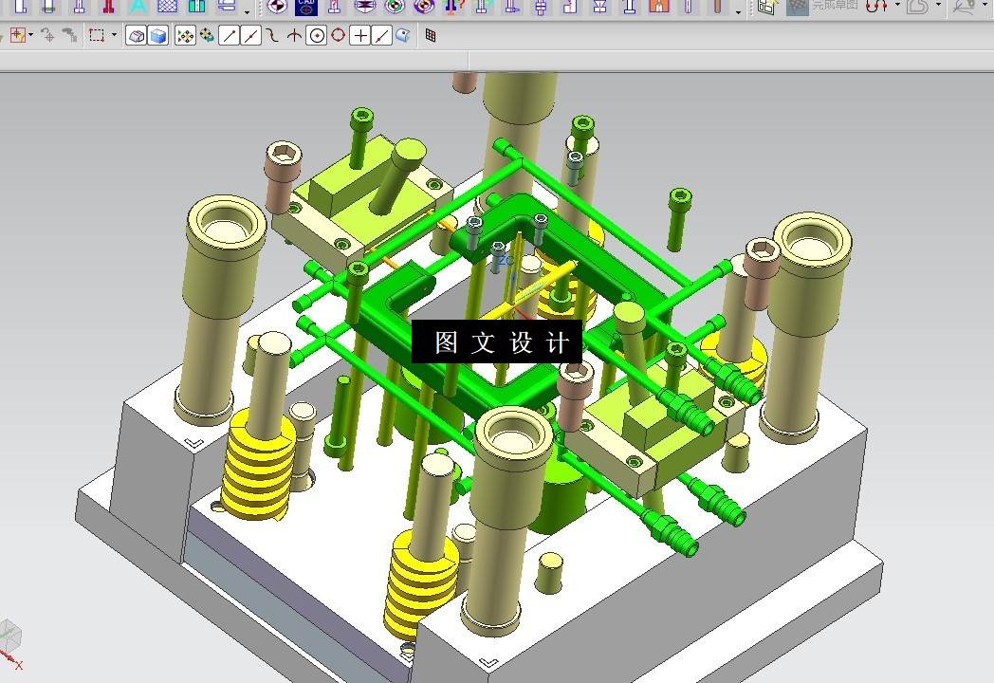994x683 pixels.
Task: Toggle Control Point snap curve icon
Action: [272, 36]
